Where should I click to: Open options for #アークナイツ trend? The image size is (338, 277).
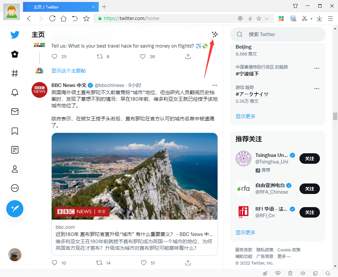317,89
